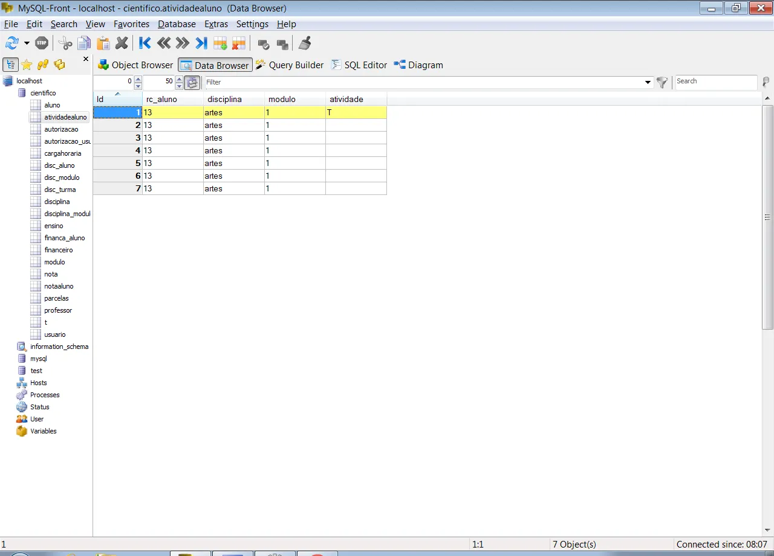This screenshot has width=774, height=556.
Task: Jump to the first record
Action: pos(145,43)
